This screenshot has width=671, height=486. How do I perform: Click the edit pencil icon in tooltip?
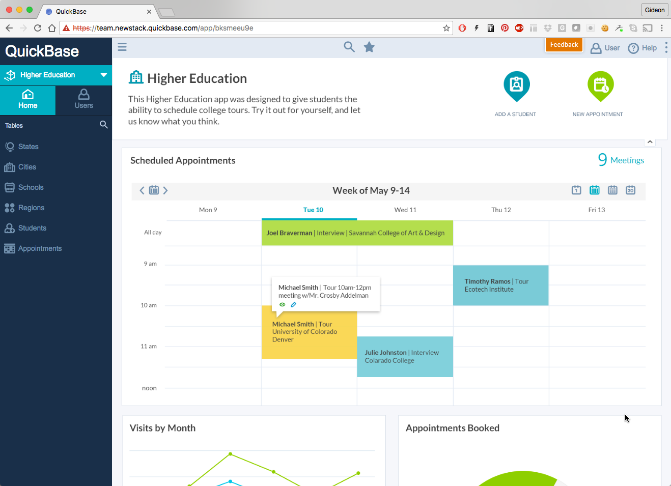coord(293,305)
